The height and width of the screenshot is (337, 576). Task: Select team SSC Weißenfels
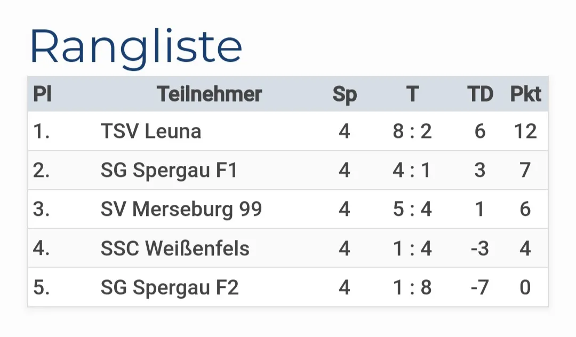coord(175,248)
